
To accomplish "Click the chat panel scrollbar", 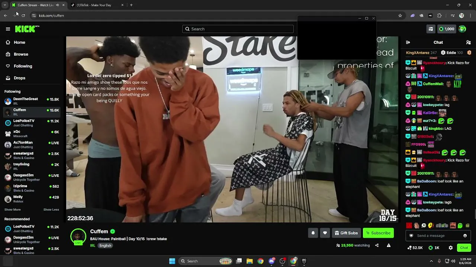I will (x=475, y=214).
